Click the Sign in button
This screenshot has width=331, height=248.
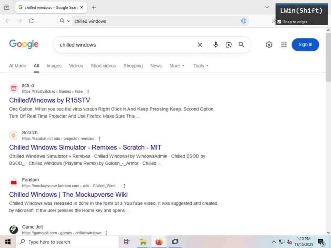coord(305,45)
